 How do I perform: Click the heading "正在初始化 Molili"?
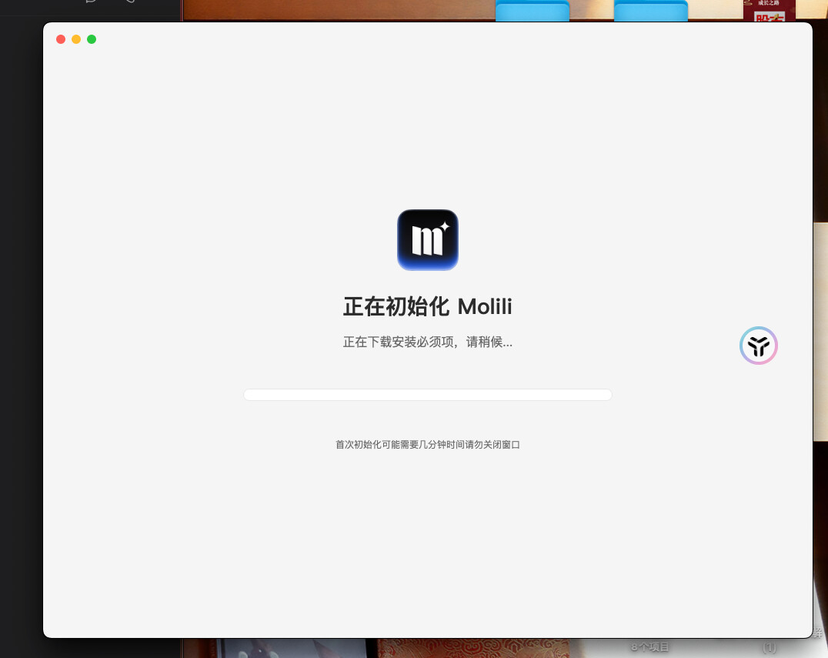428,307
